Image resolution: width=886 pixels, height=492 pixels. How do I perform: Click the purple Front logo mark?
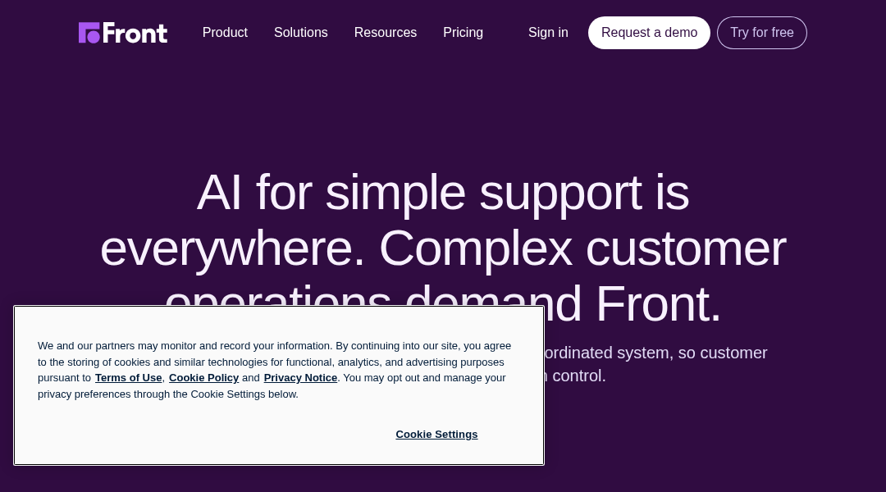point(89,33)
